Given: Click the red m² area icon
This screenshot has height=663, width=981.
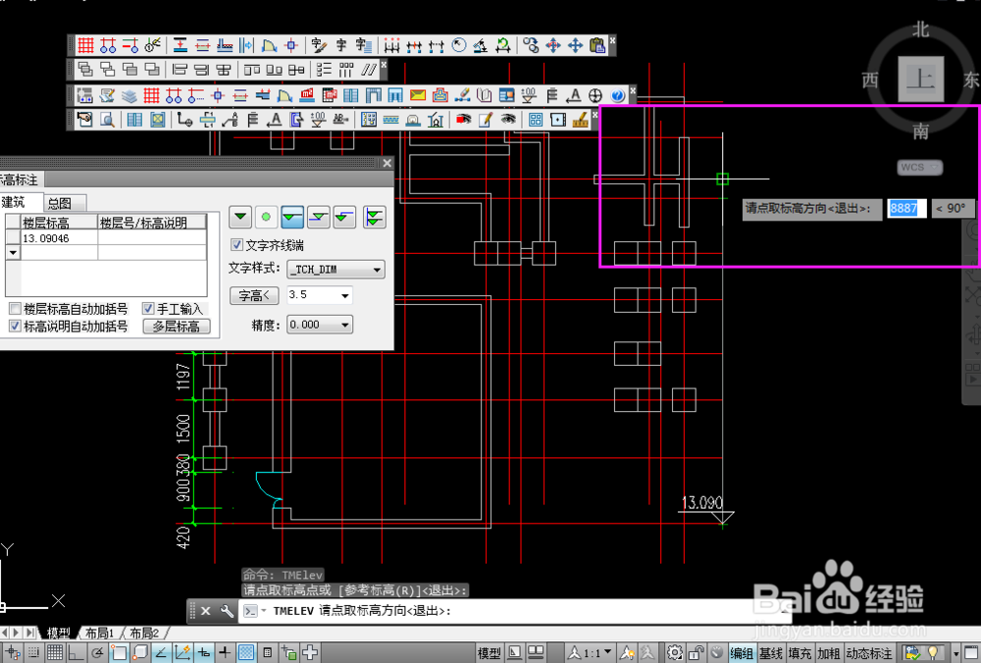Looking at the screenshot, I should [x=306, y=96].
